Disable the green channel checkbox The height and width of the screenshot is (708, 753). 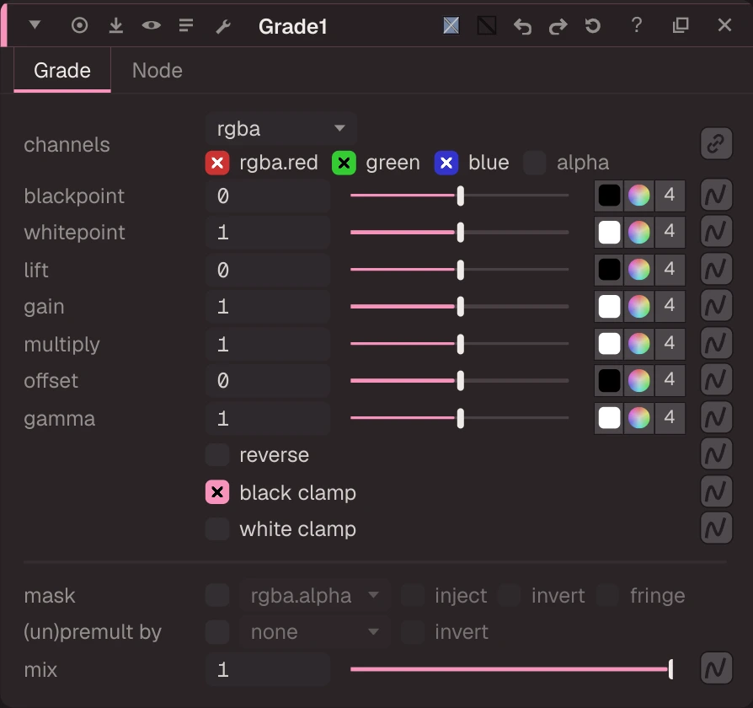[x=344, y=163]
